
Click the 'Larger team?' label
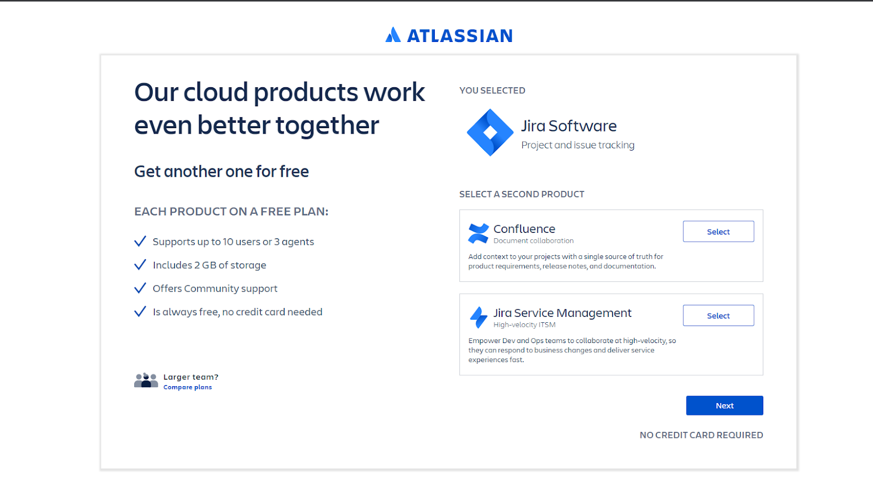click(x=190, y=377)
